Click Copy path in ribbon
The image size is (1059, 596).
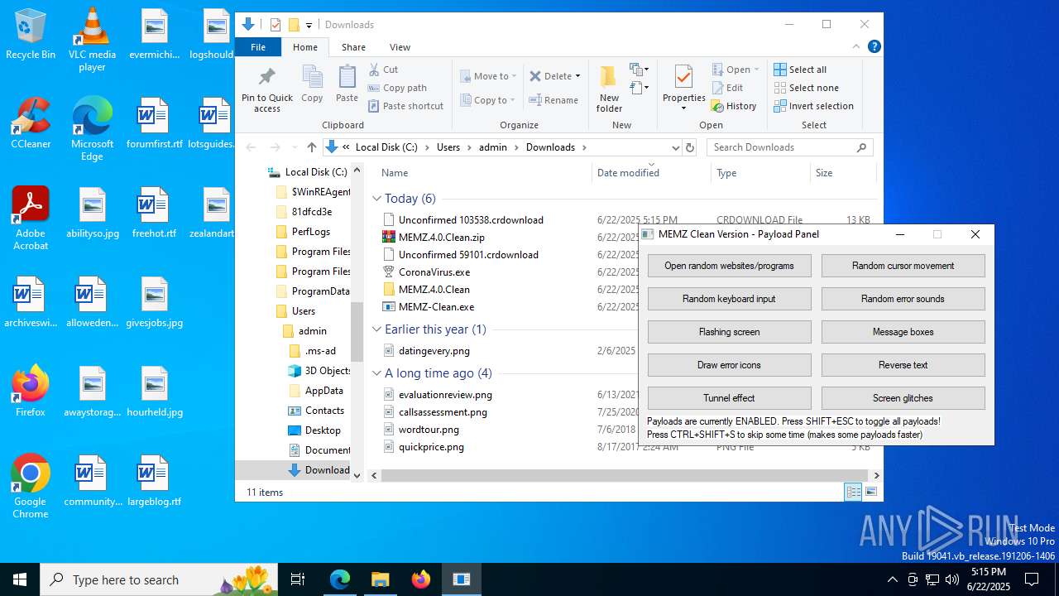click(397, 88)
